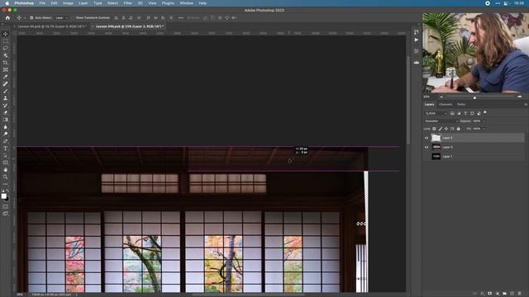Select the History Brush tool
Image resolution: width=529 pixels, height=297 pixels.
coord(6,106)
